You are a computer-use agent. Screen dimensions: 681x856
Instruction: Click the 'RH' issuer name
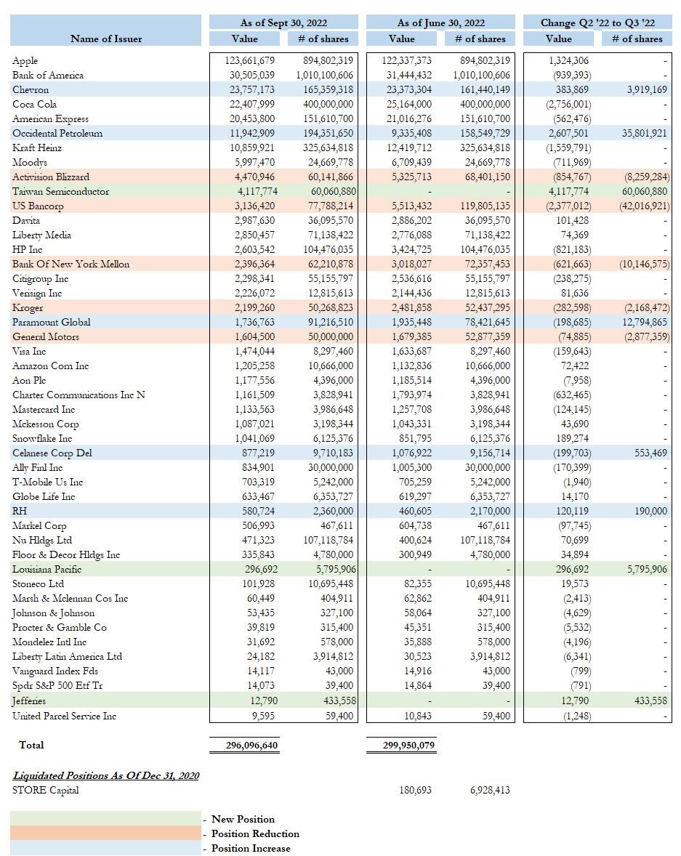tap(19, 511)
